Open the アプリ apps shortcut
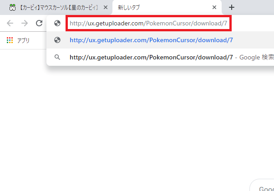 pyautogui.click(x=18, y=40)
